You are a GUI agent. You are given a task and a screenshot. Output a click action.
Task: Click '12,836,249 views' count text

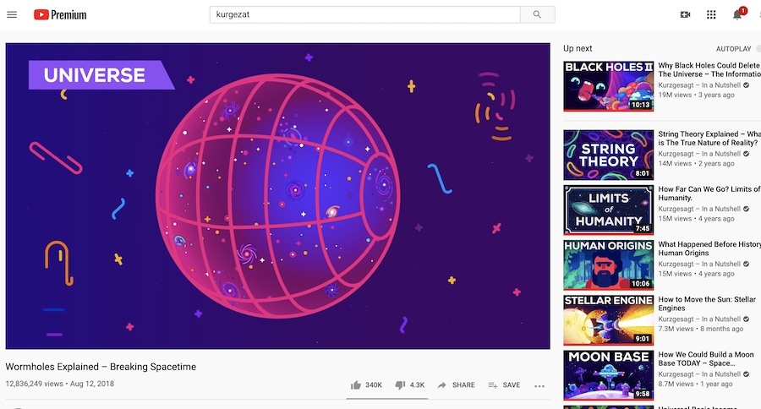pos(35,384)
